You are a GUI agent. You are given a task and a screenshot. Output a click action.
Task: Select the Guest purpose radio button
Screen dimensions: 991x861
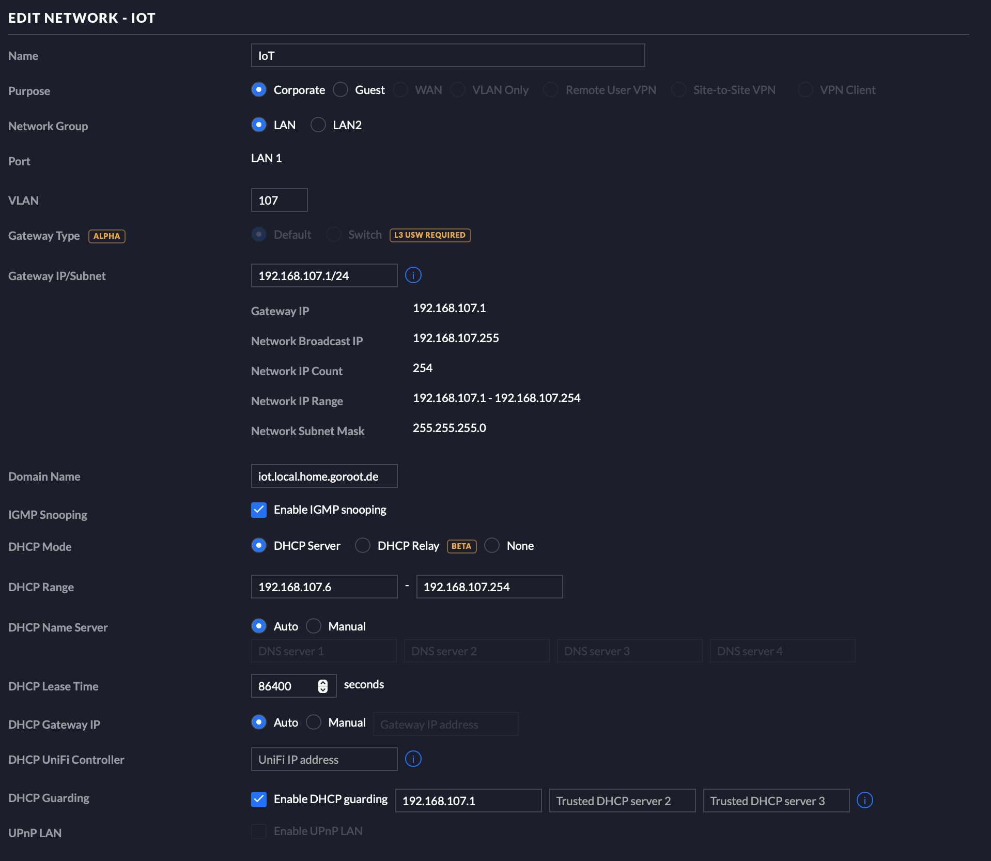340,89
